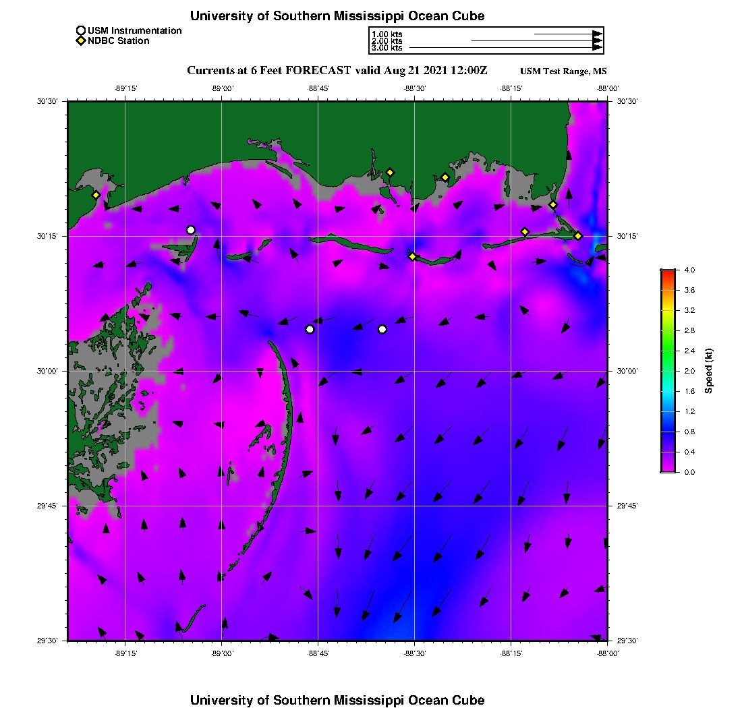Click the USM Instrumentation circle in the legend
Viewport: 742px width, 708px height.
tap(81, 30)
